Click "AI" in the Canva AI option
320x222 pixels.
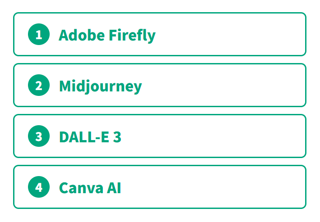[114, 187]
